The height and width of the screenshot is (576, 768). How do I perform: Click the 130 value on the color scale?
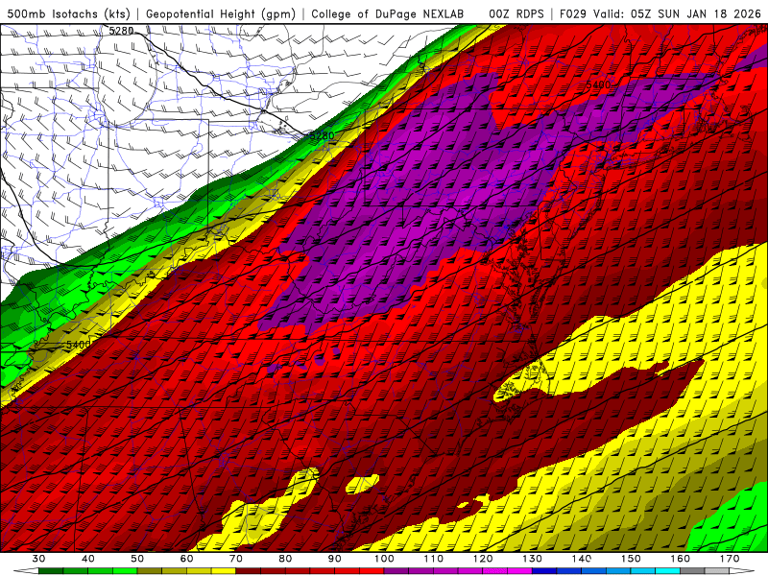tap(533, 559)
